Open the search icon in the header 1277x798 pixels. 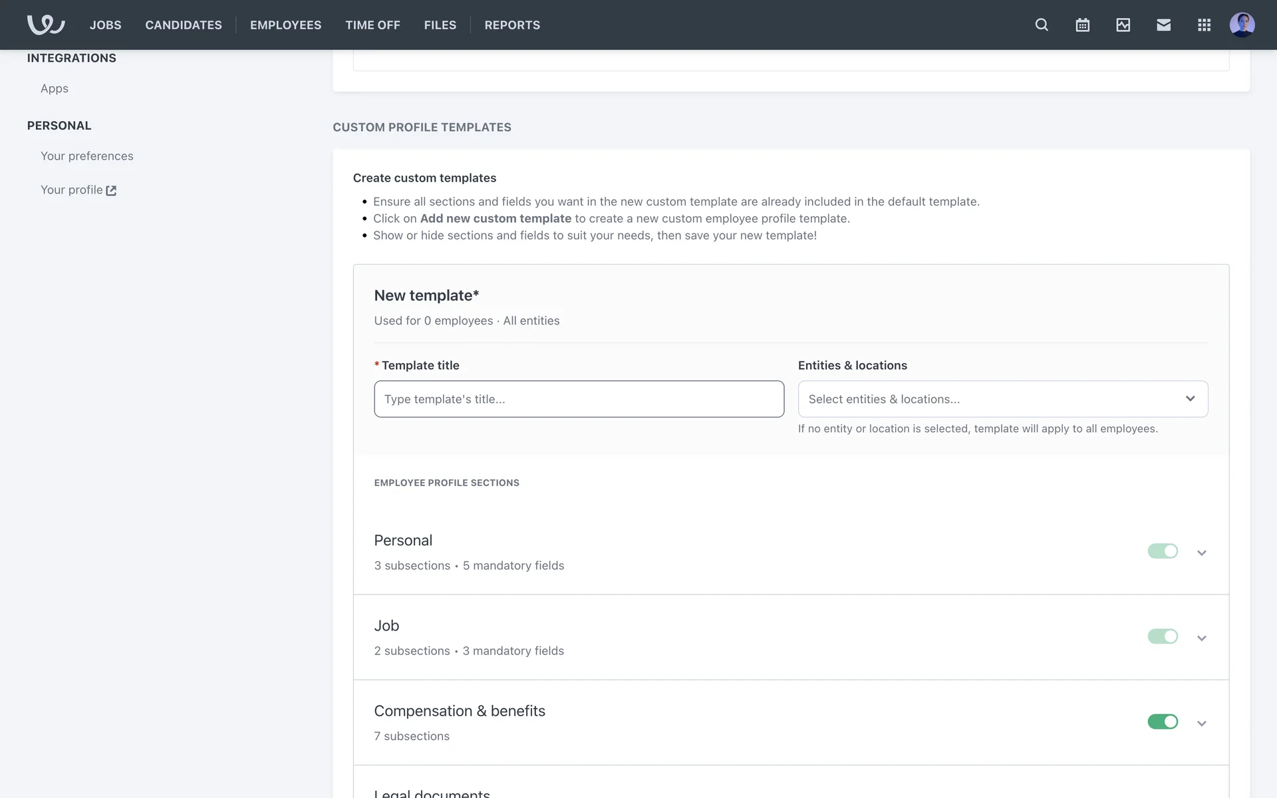point(1042,25)
